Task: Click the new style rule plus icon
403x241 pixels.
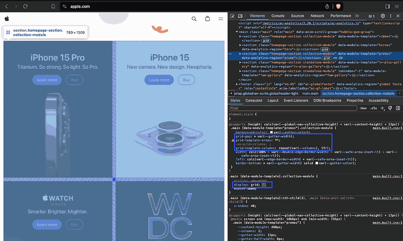Action: (x=383, y=109)
